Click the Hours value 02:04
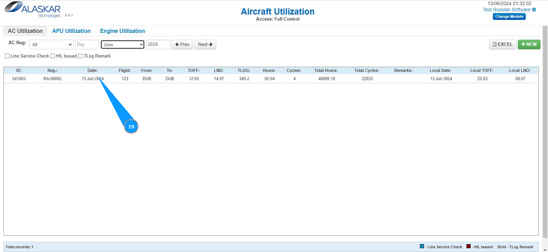This screenshot has width=548, height=252. (x=270, y=79)
